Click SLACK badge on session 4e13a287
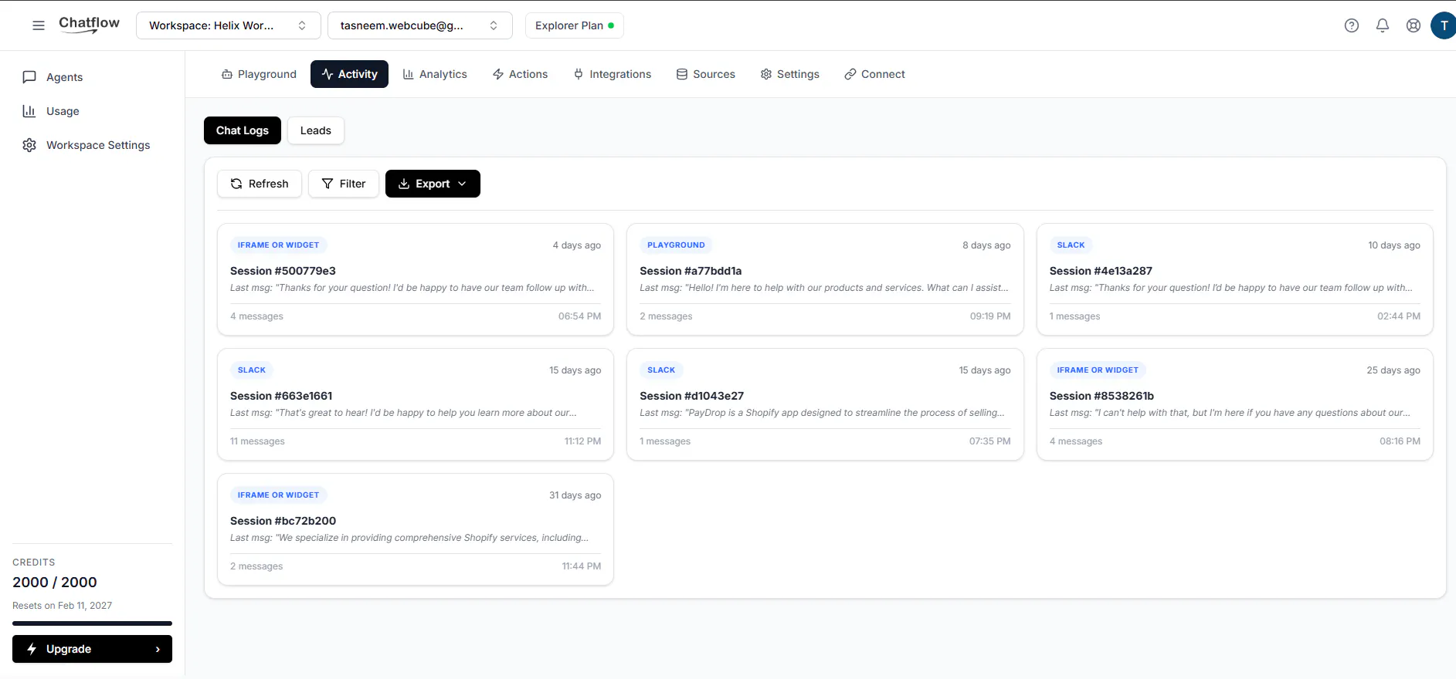This screenshot has width=1456, height=679. pos(1071,245)
